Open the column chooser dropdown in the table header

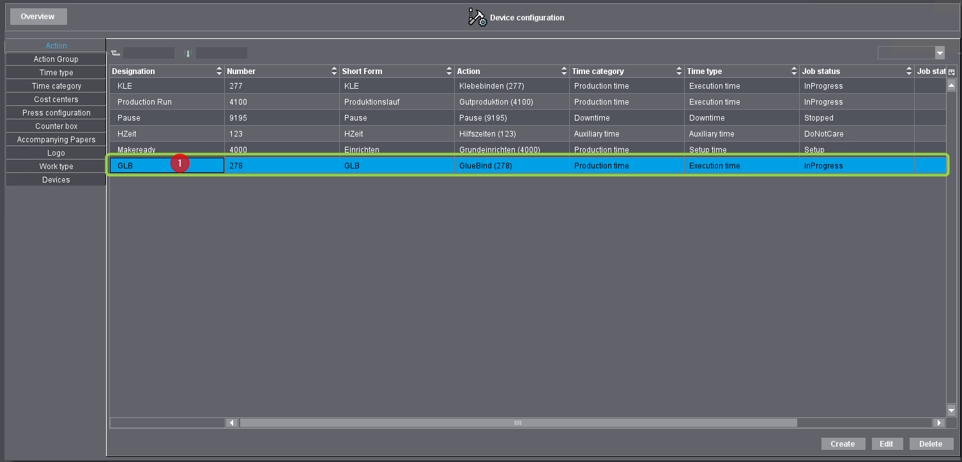click(x=951, y=71)
